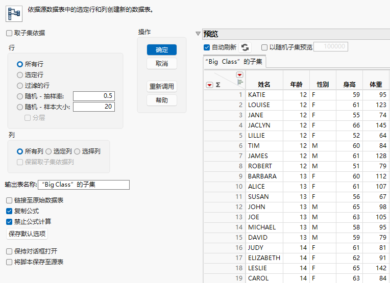Click the ROBERT name cell
The height and width of the screenshot is (283, 390).
click(x=264, y=166)
